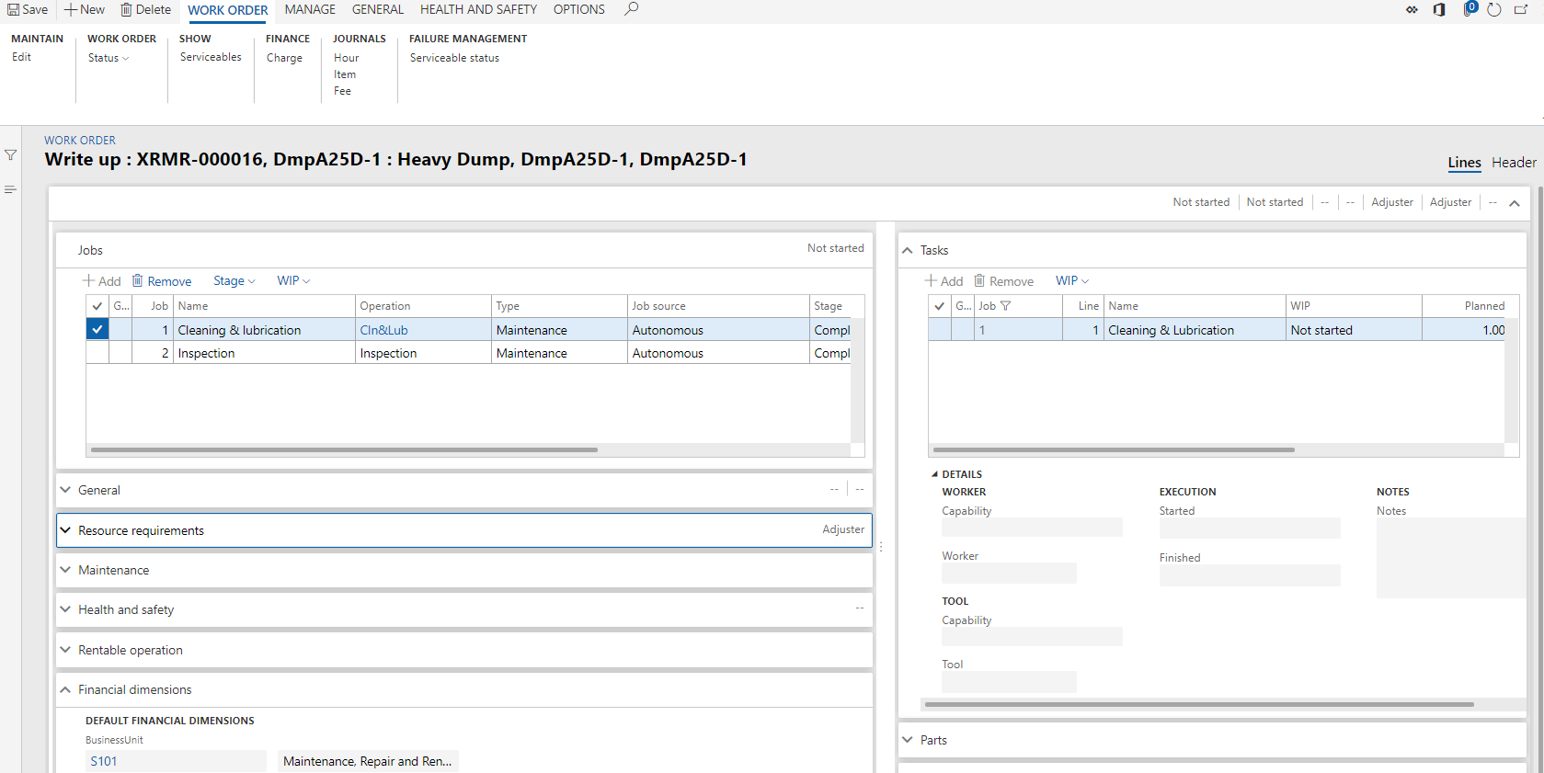Switch to the WORK ORDER ribbon tab
Image resolution: width=1544 pixels, height=773 pixels.
click(228, 10)
